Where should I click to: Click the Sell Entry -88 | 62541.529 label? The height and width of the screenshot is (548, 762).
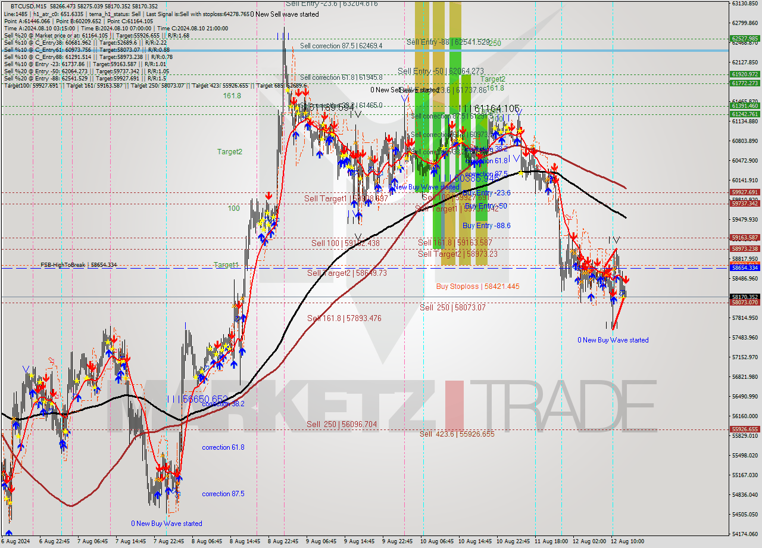click(448, 42)
